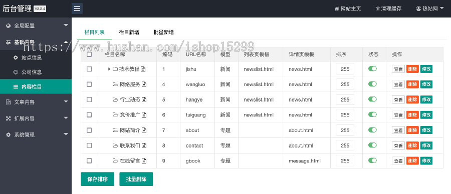This screenshot has height=194, width=451.
Task: Click the sort input for gbook row
Action: tap(345, 160)
